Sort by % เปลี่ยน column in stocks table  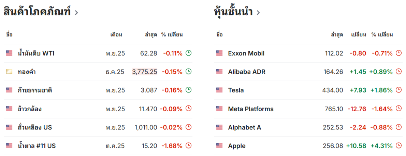pos(382,34)
